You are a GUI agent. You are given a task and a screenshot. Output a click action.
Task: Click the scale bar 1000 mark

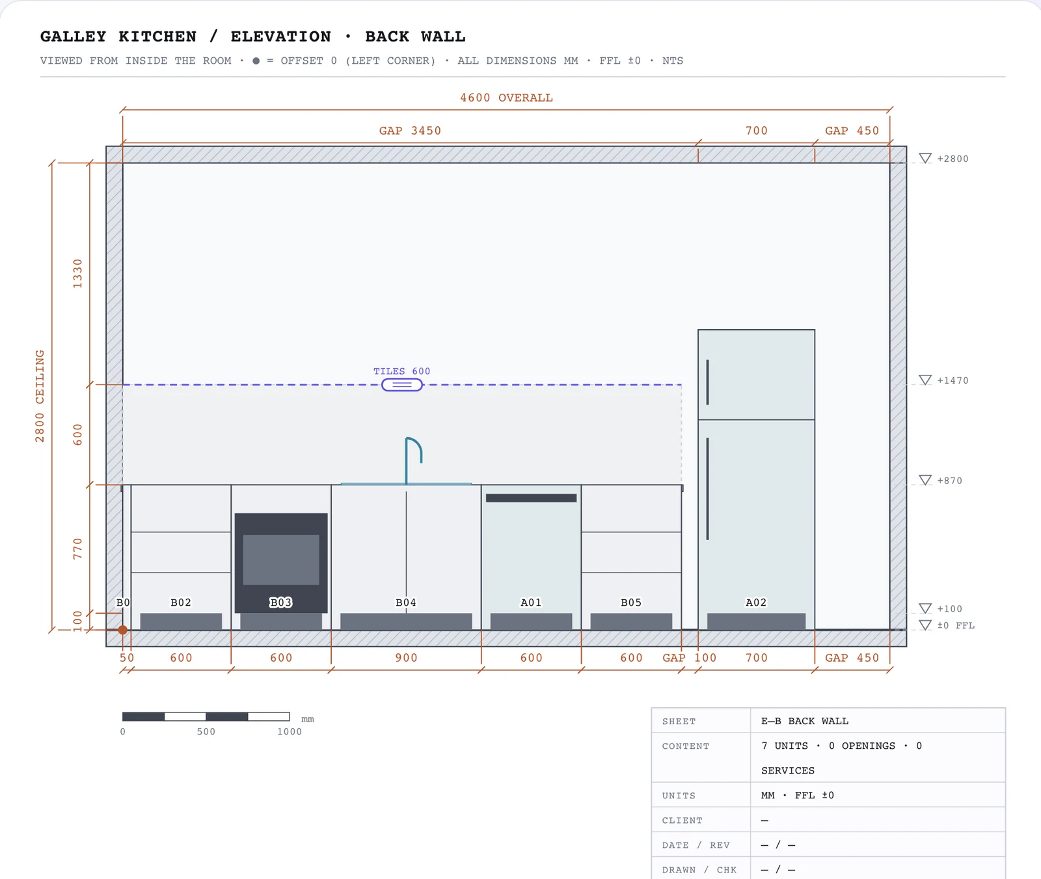coord(290,731)
